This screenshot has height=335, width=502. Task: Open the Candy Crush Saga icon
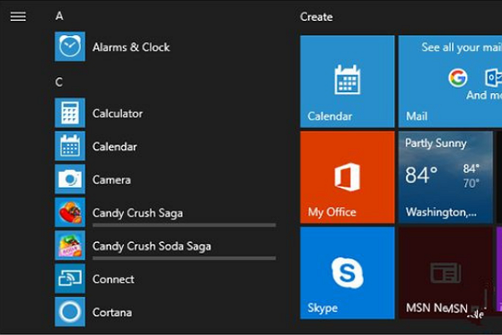[70, 213]
